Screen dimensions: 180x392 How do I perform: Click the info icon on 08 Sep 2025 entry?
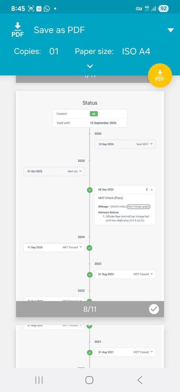pos(147,189)
